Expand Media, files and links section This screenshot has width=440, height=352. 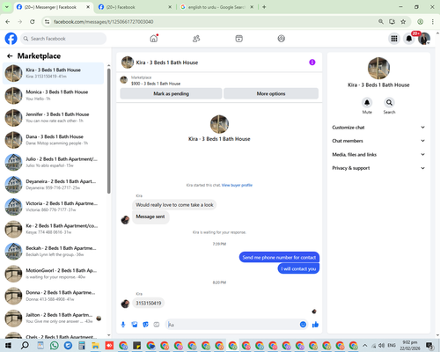pos(378,155)
